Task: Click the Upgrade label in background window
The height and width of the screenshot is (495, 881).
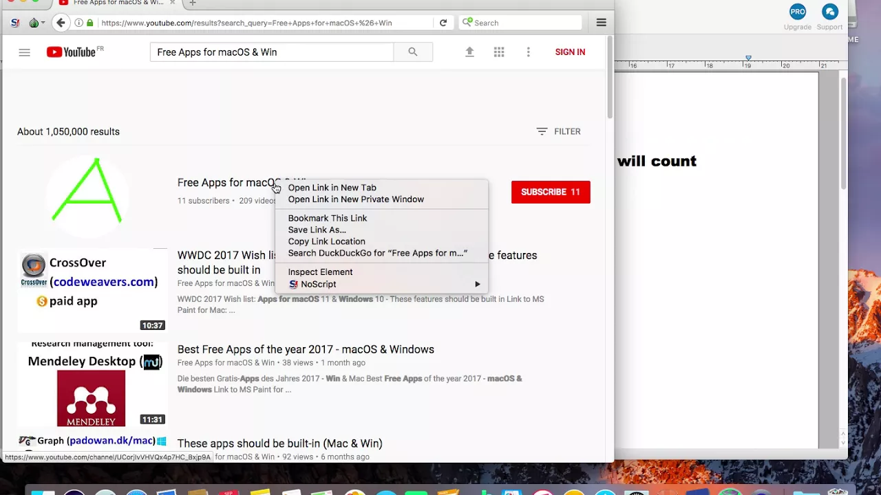Action: click(798, 27)
